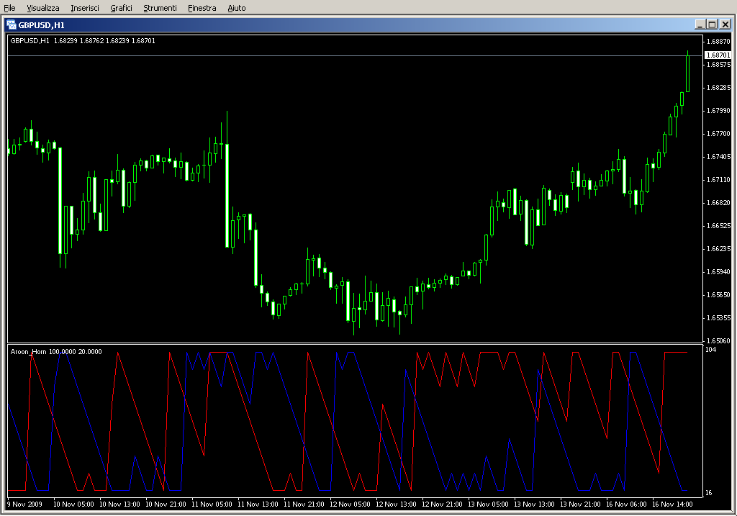Click the 11 Nov 21:00 time label
The height and width of the screenshot is (516, 737).
304,504
